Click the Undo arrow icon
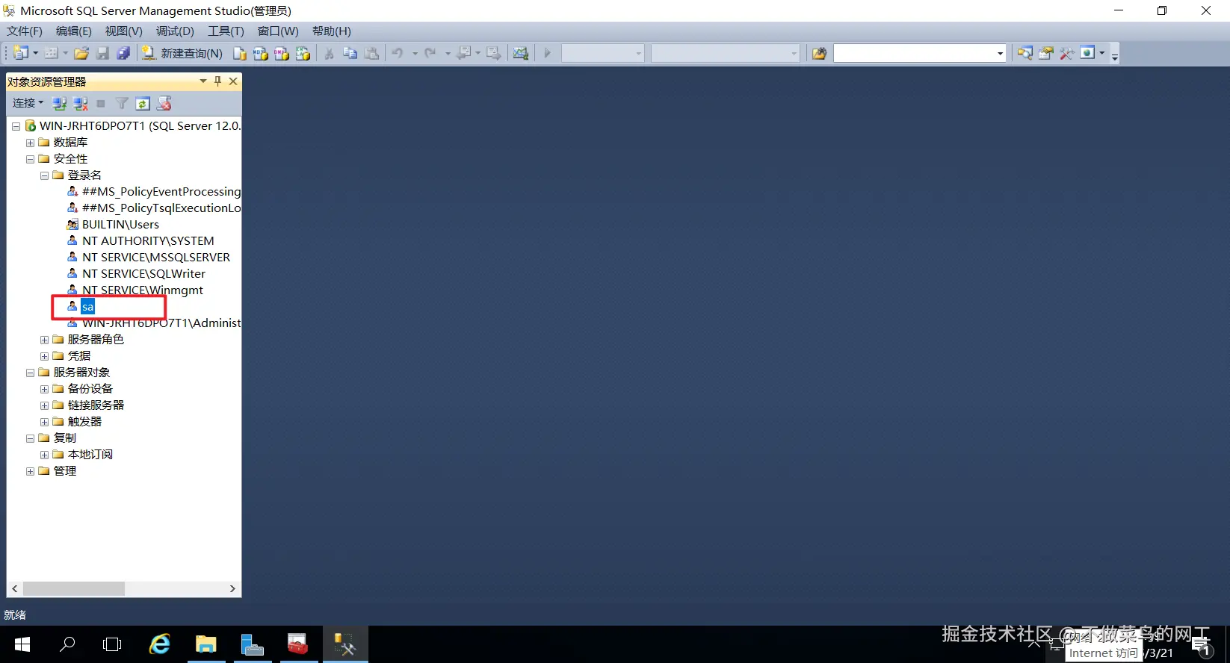Screen dimensions: 1230x663 (398, 53)
